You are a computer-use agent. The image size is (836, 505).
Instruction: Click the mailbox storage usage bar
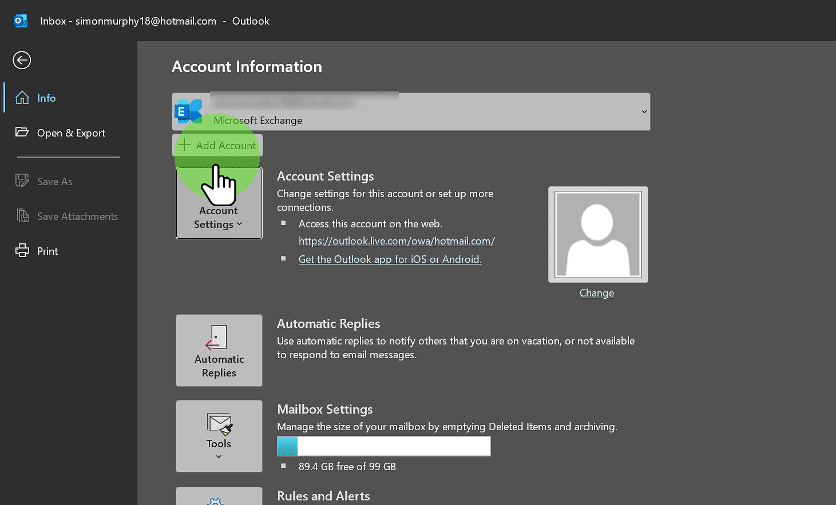pyautogui.click(x=383, y=446)
